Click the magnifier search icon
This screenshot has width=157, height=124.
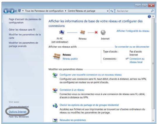coord(152,11)
